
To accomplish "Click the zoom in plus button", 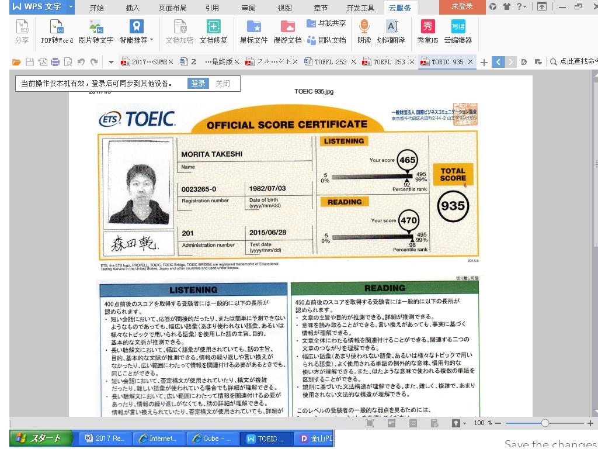I will (590, 423).
